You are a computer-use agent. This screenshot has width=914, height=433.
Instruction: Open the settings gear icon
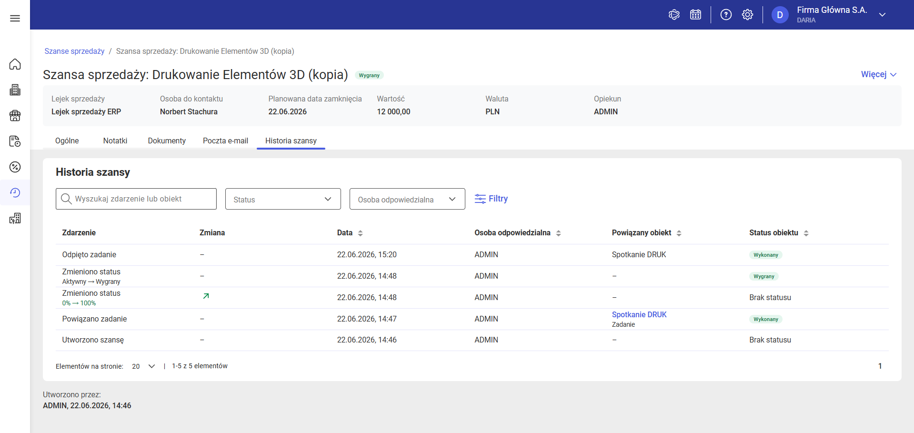(x=747, y=15)
